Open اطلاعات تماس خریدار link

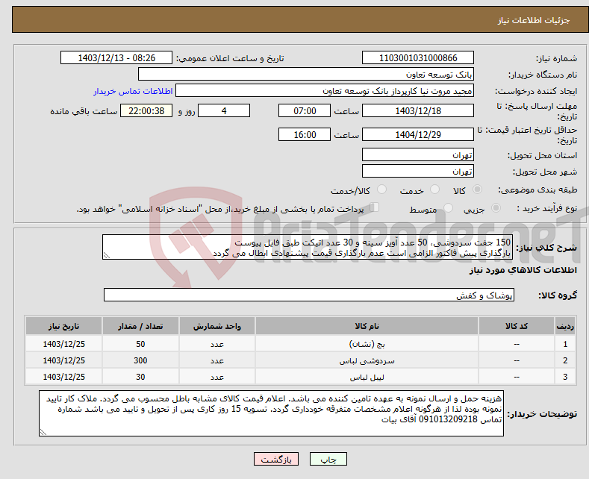133,91
